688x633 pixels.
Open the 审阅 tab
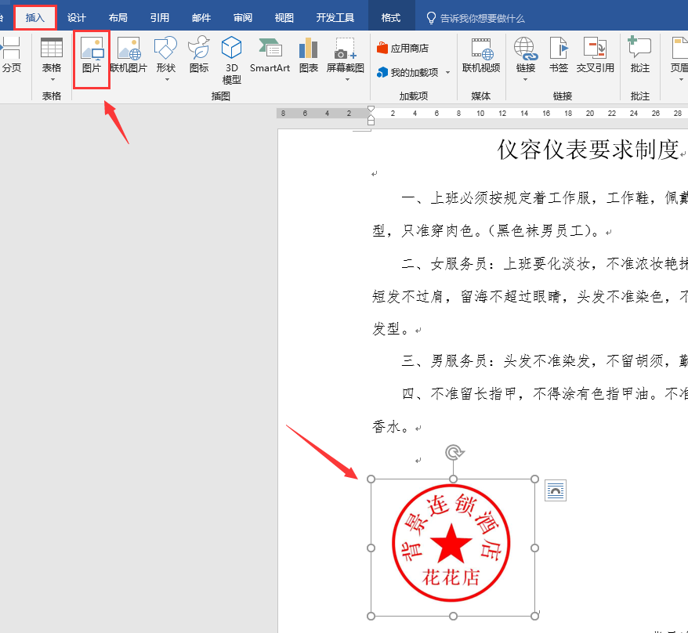pos(243,18)
